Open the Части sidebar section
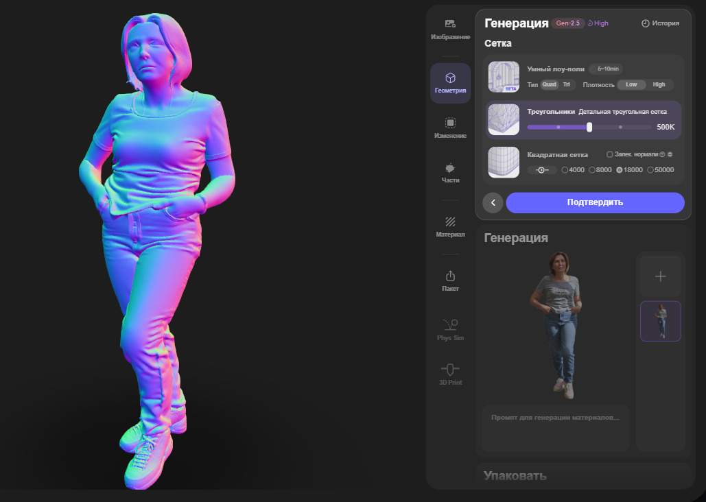This screenshot has width=706, height=502. point(450,173)
